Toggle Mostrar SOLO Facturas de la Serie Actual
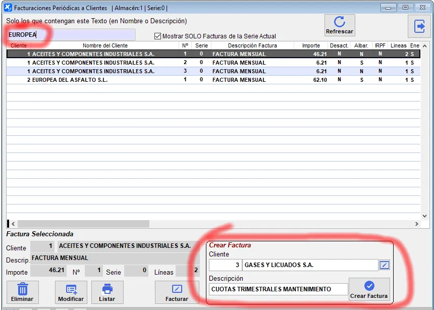434x310 pixels. (158, 36)
